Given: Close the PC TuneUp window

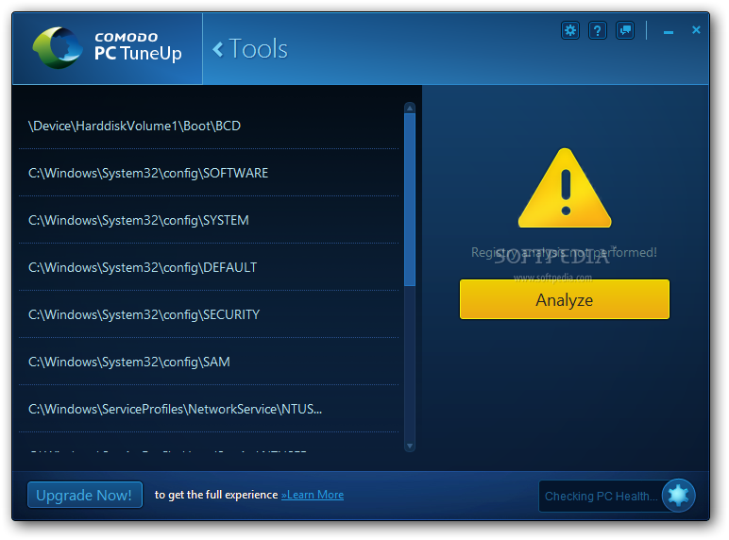Looking at the screenshot, I should coord(696,30).
